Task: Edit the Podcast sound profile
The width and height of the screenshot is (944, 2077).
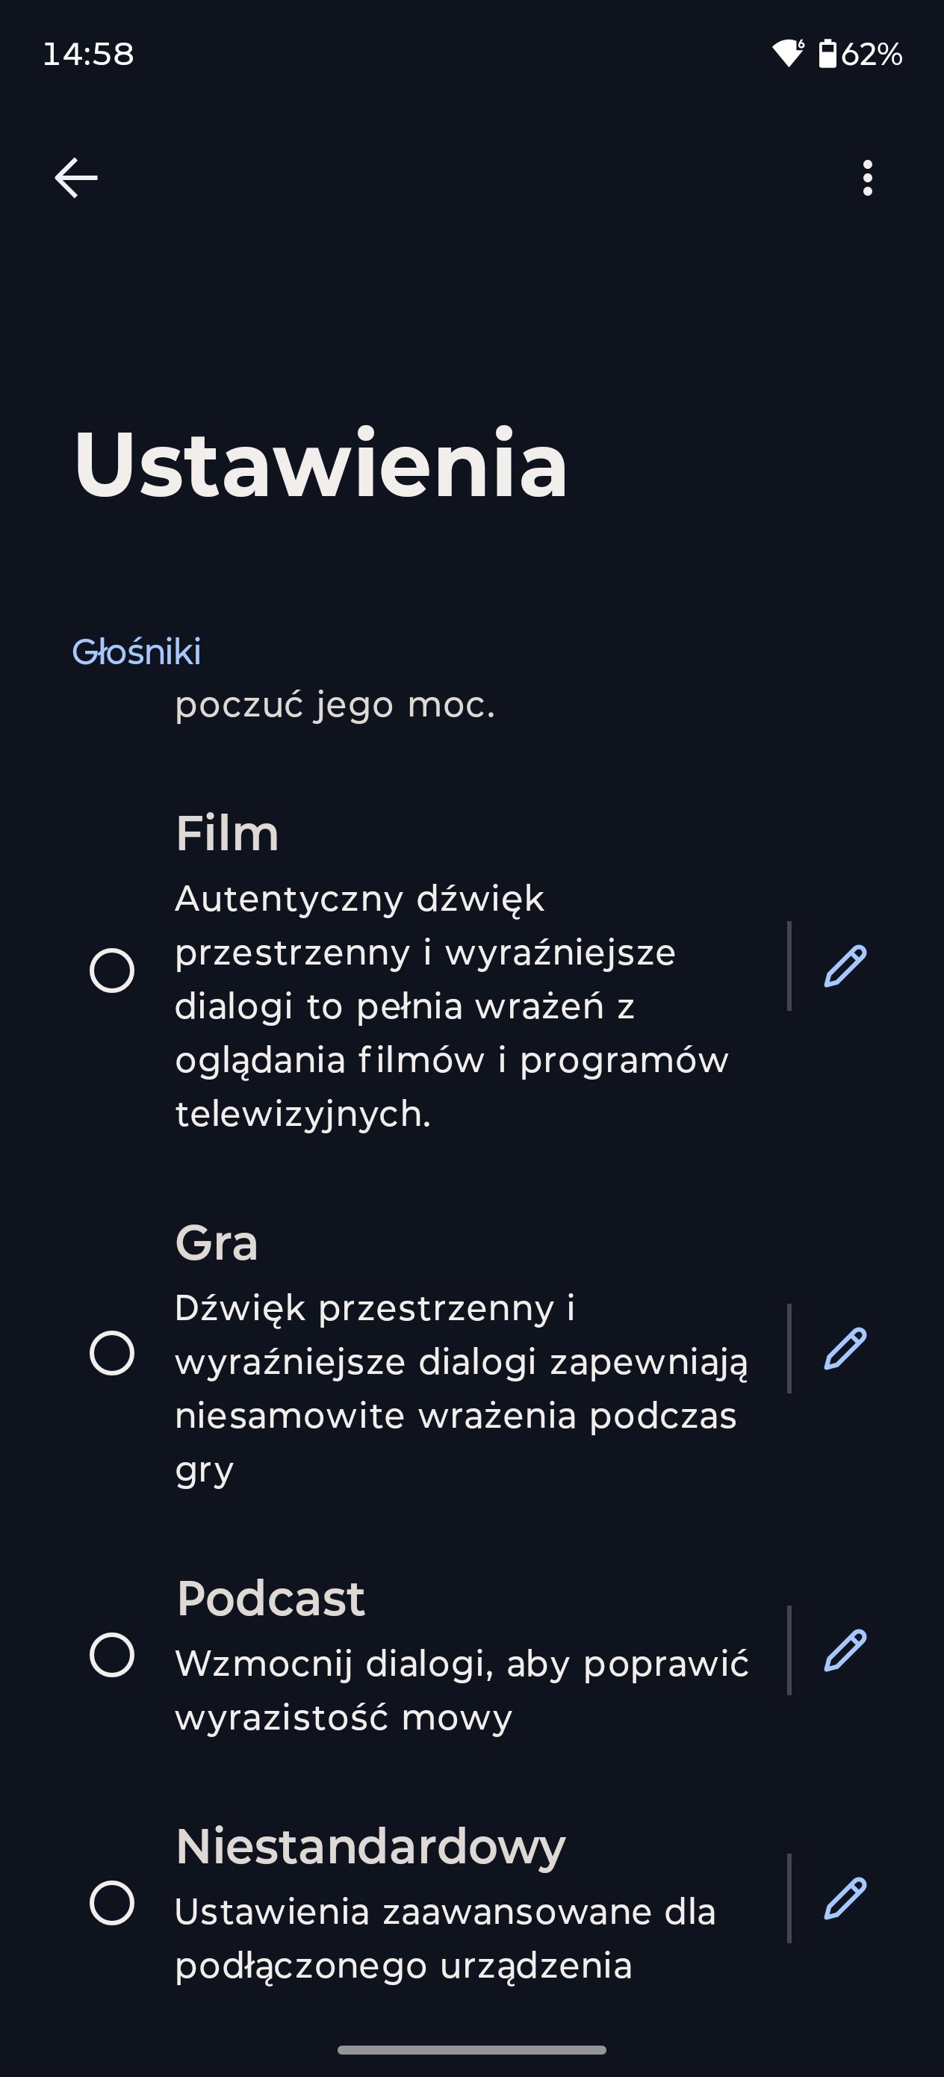Action: click(x=845, y=1650)
